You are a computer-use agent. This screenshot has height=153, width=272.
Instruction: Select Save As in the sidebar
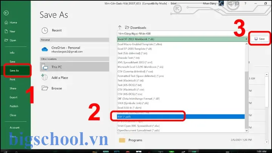(x=14, y=71)
